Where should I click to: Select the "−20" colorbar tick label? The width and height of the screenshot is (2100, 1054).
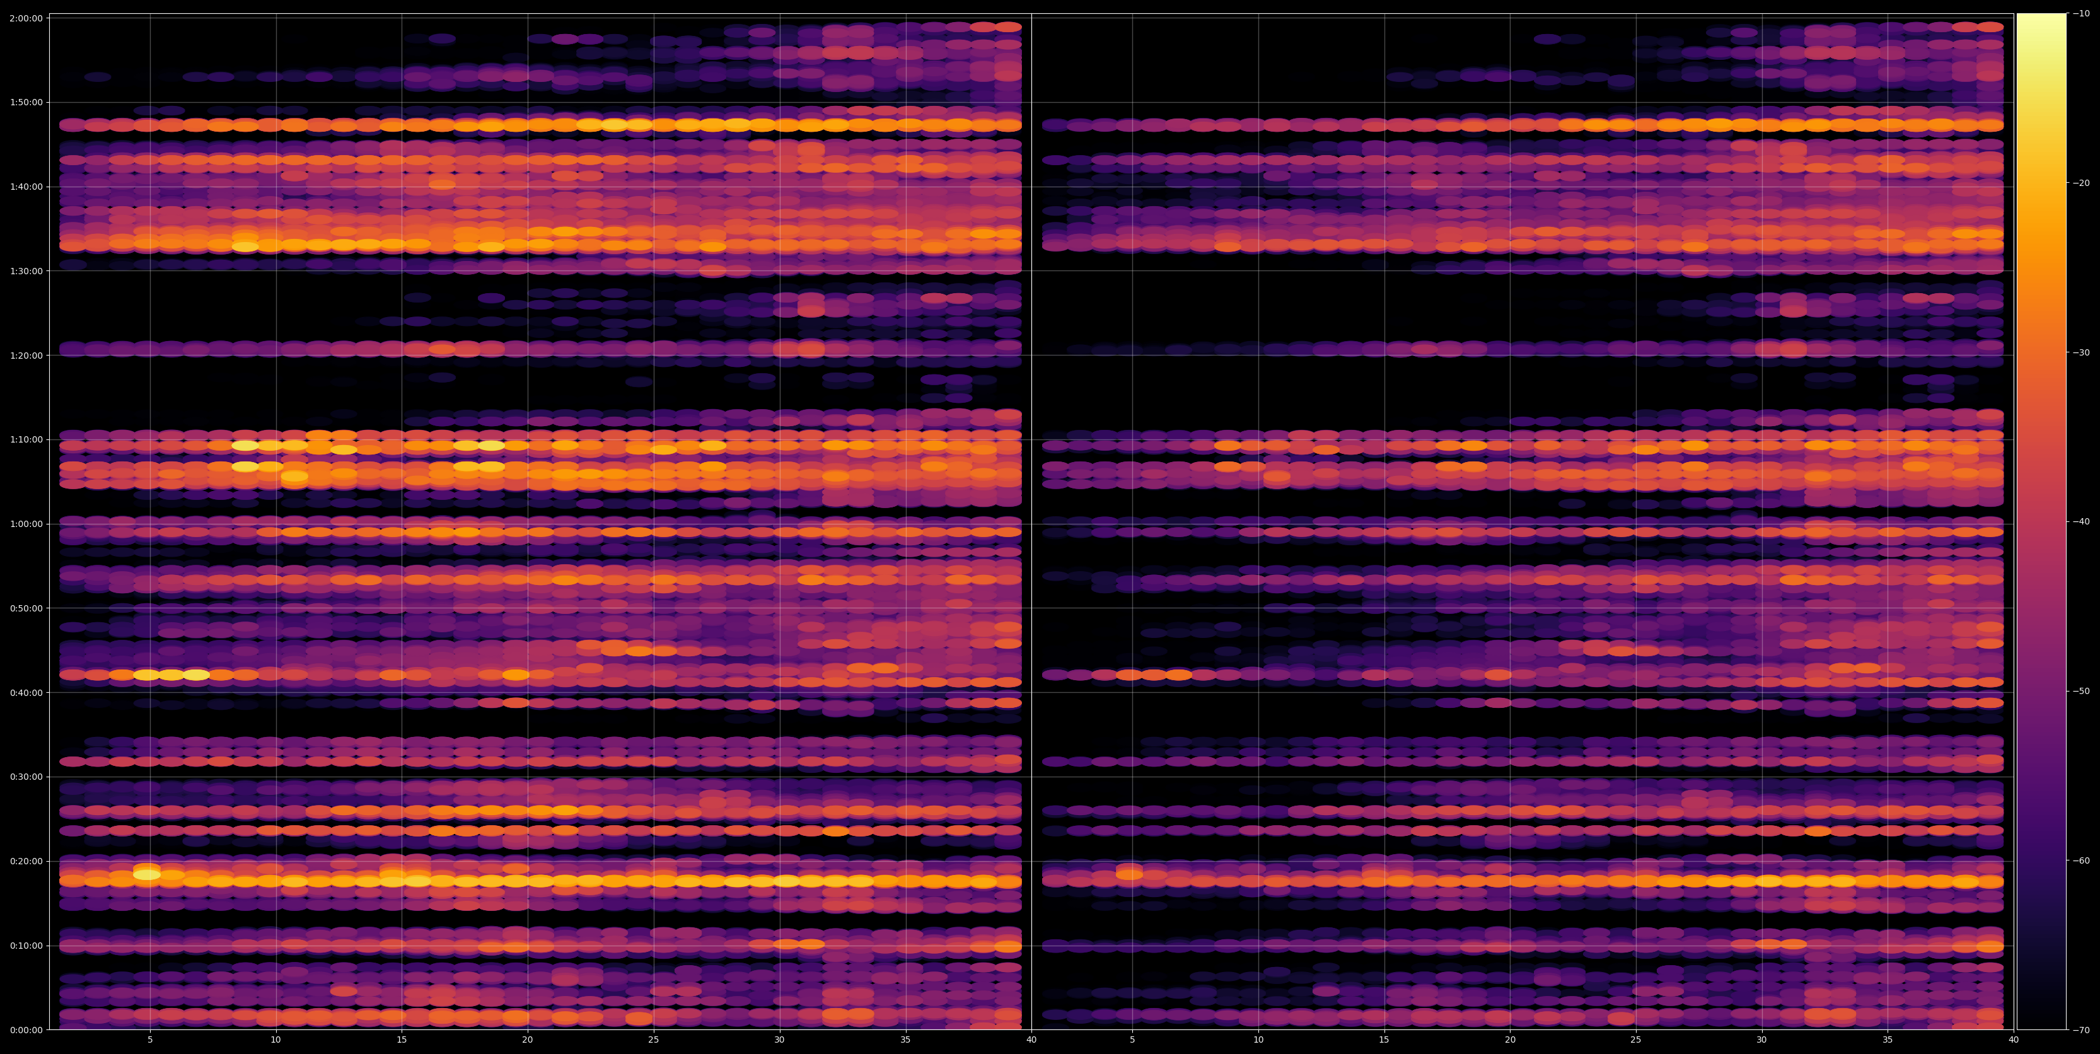(2081, 183)
